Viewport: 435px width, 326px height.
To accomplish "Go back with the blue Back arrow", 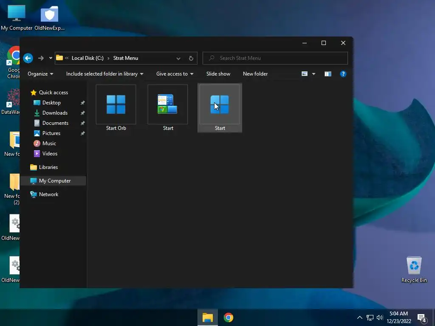I will click(x=28, y=58).
